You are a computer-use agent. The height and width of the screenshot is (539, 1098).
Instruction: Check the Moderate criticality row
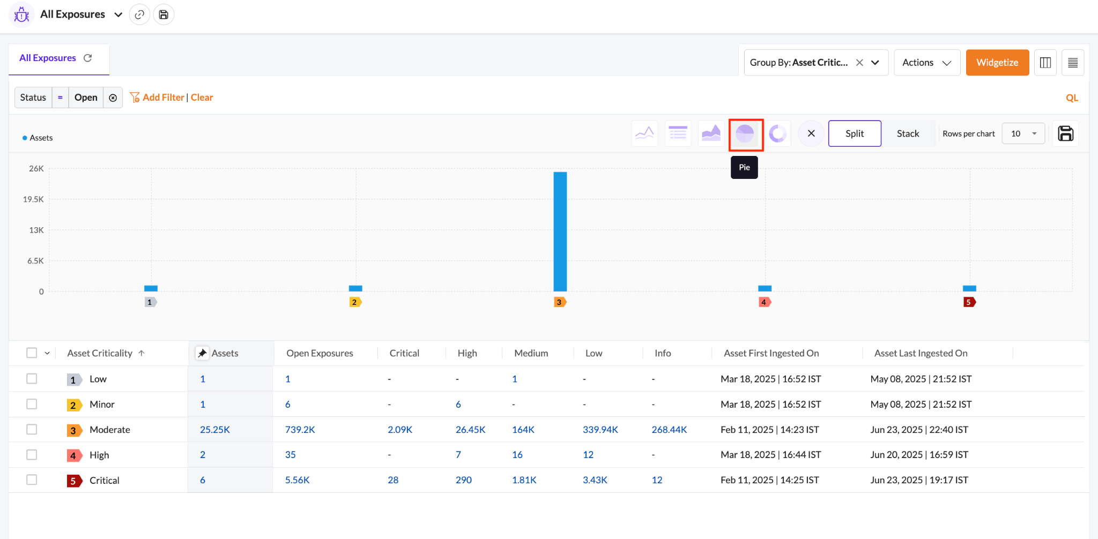(x=32, y=429)
